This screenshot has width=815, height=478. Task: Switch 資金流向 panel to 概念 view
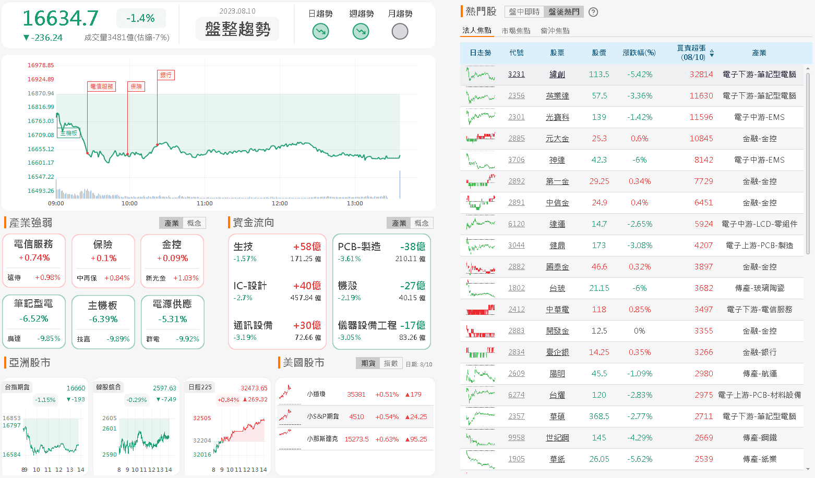coord(422,223)
